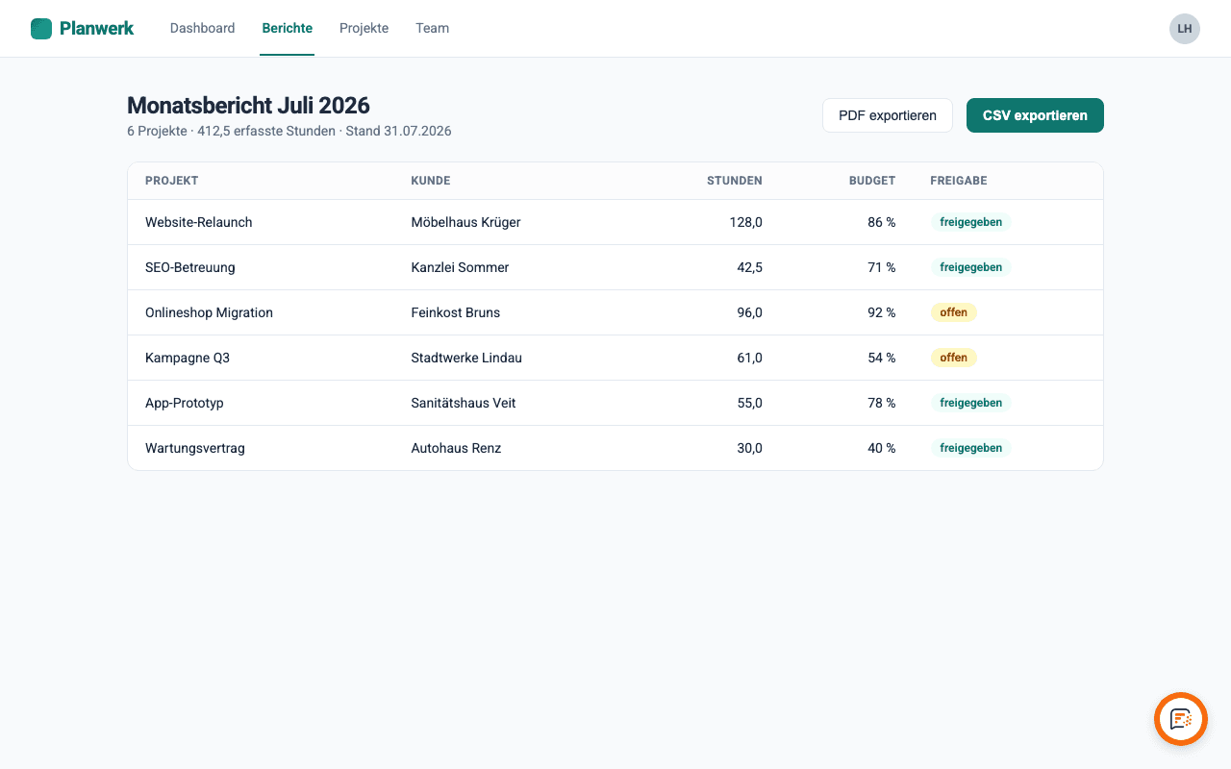Click the Monatsbericht Juli 2026 heading
1231x769 pixels.
[x=248, y=106]
